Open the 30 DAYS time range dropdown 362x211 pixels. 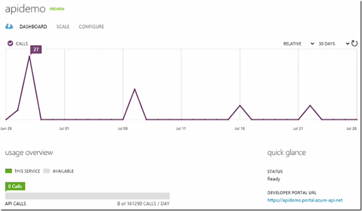(x=334, y=44)
